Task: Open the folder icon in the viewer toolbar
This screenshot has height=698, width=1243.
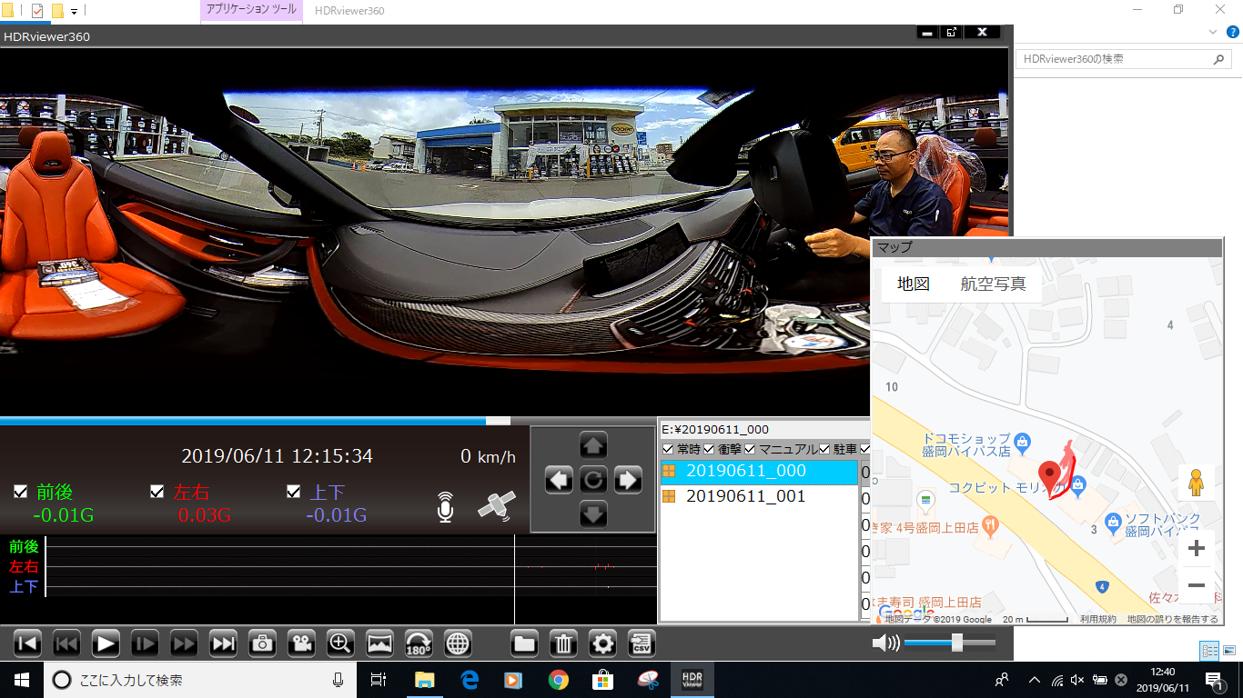Action: [524, 643]
